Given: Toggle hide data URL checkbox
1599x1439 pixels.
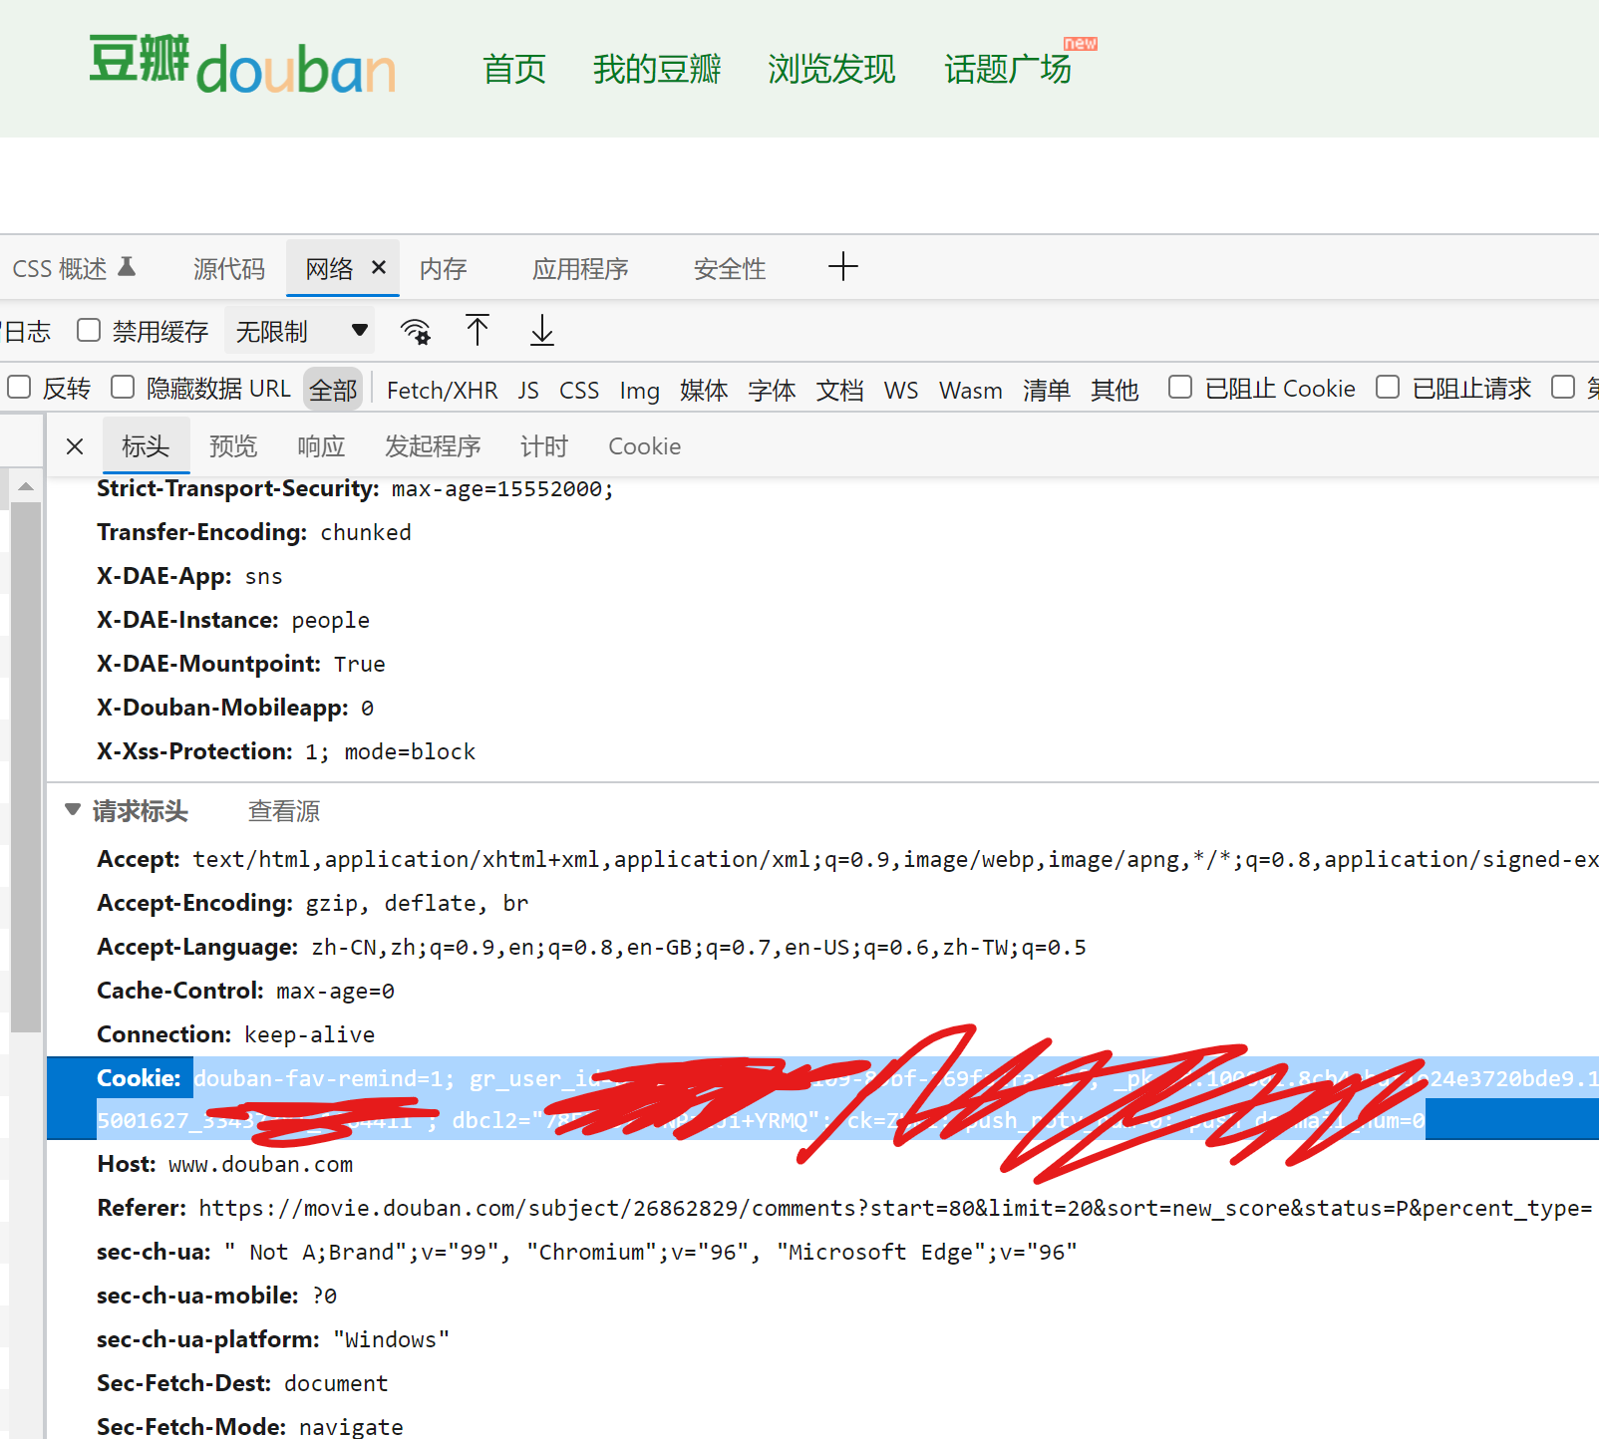Looking at the screenshot, I should coord(123,387).
